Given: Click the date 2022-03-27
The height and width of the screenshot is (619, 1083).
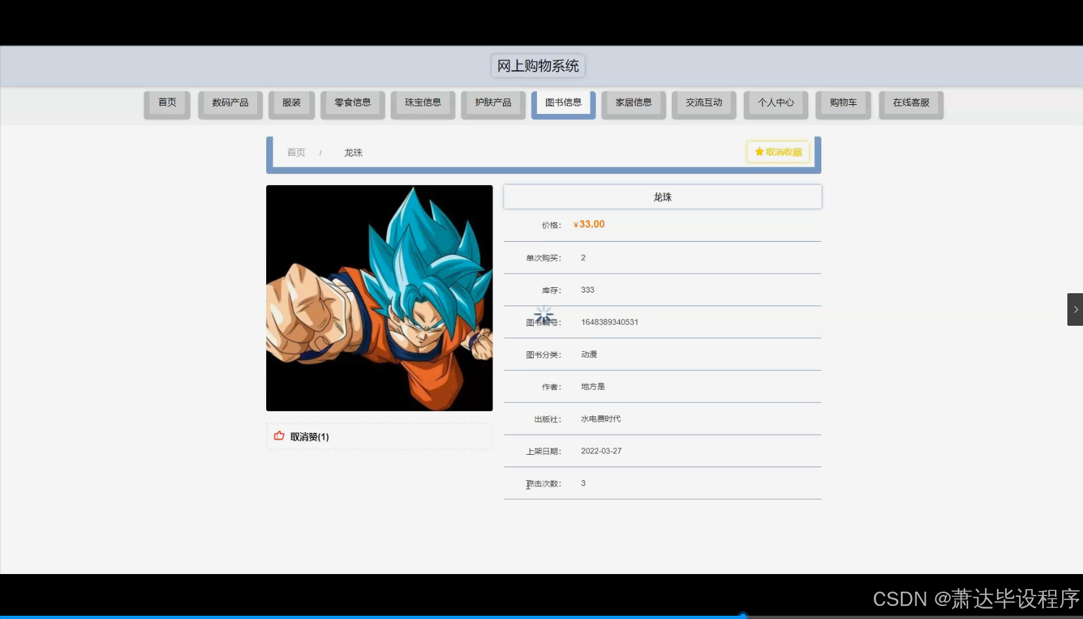Looking at the screenshot, I should pos(602,451).
